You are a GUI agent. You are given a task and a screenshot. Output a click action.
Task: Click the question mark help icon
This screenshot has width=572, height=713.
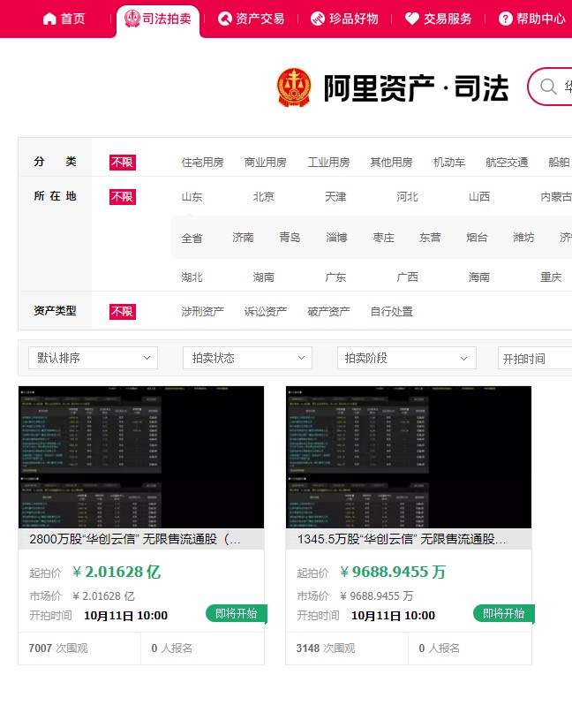pyautogui.click(x=505, y=19)
